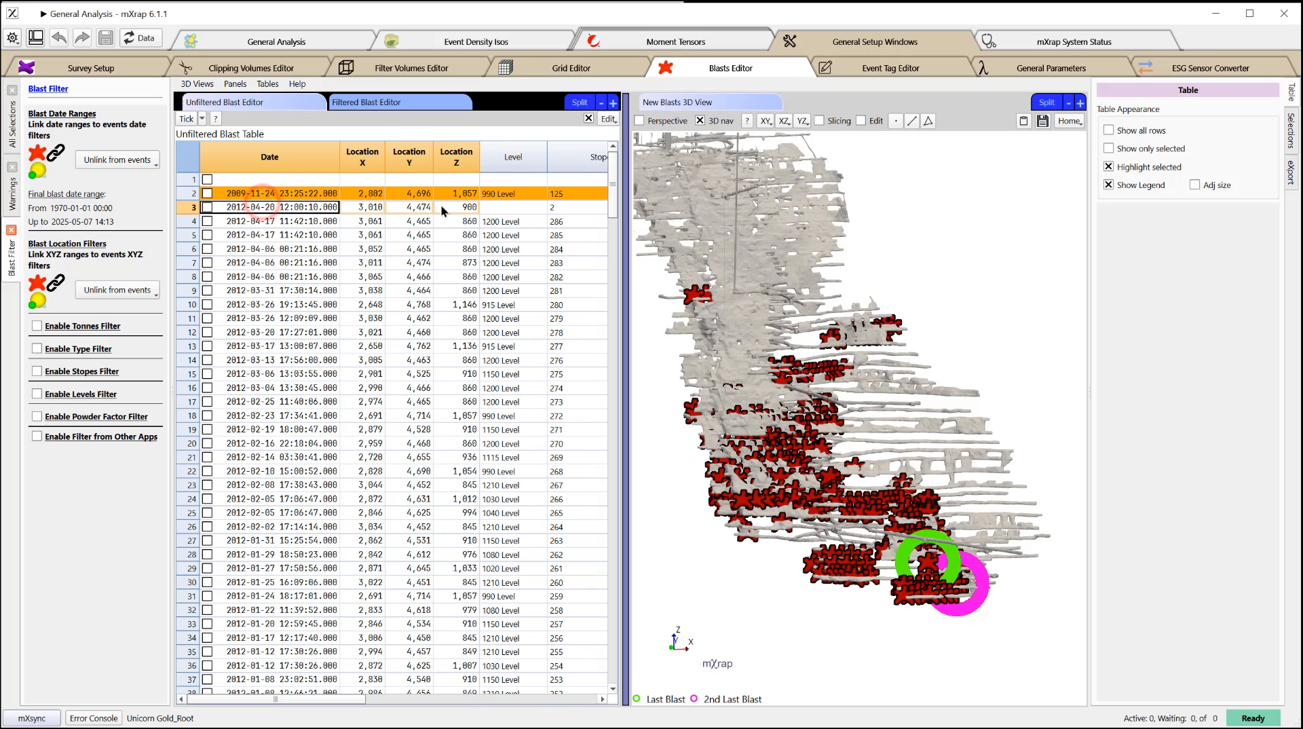The height and width of the screenshot is (729, 1303).
Task: Select the triangle/polygon tool in 3D view
Action: (928, 121)
